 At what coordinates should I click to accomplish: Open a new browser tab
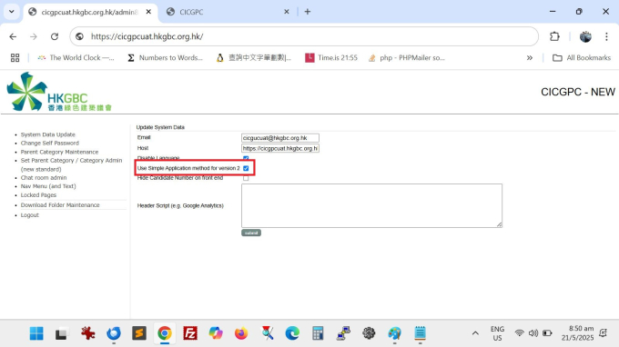tap(308, 12)
